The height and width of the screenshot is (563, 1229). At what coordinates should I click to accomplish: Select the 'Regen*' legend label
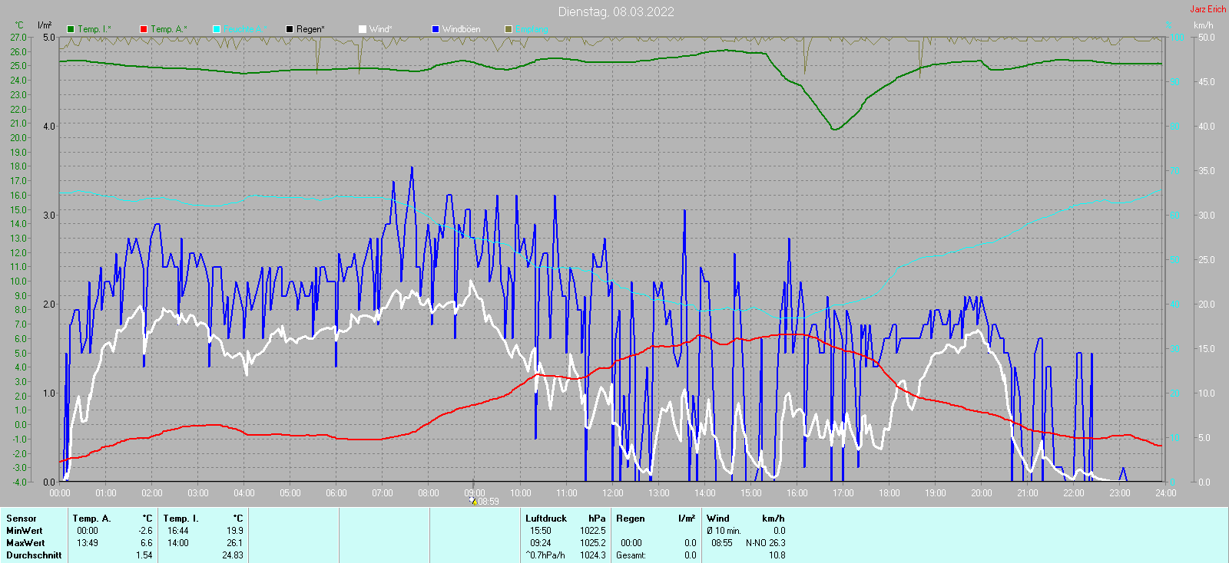[x=310, y=29]
